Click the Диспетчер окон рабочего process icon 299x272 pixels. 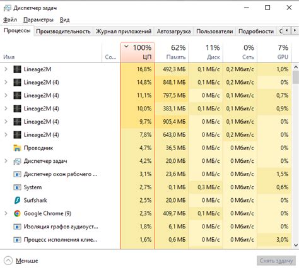(x=17, y=174)
